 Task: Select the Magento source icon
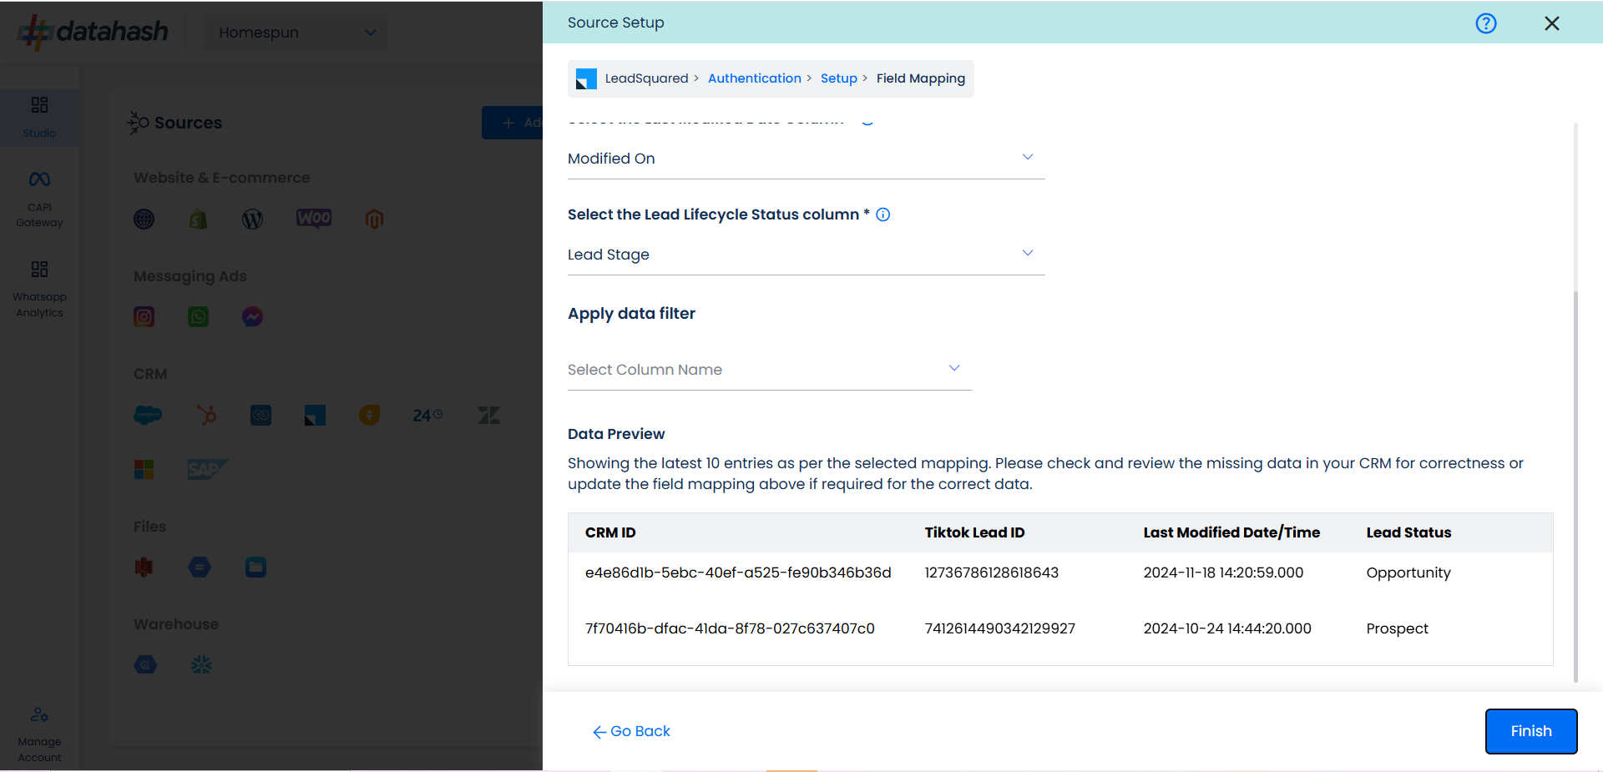point(374,219)
